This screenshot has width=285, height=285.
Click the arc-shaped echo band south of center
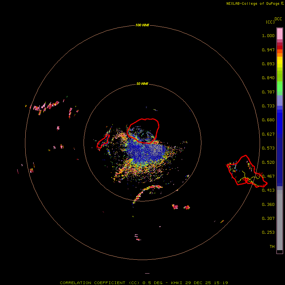click(147, 193)
